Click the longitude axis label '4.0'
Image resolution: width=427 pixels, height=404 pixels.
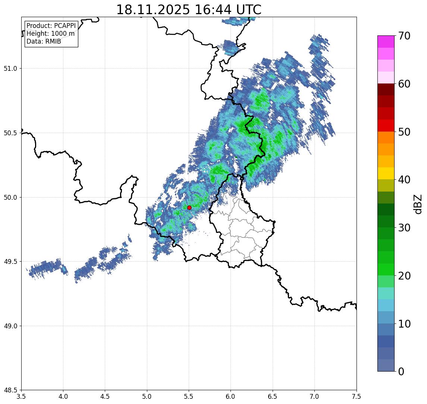pos(63,397)
